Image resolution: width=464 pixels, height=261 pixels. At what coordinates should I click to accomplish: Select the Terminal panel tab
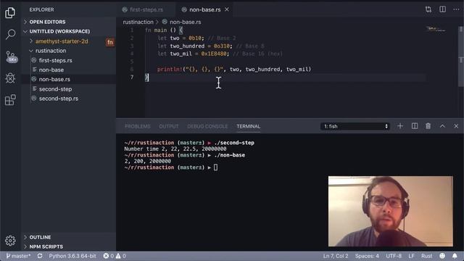[248, 126]
